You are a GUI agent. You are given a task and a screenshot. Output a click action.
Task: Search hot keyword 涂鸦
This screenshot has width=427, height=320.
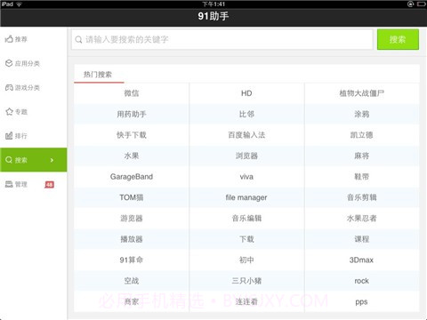pos(362,114)
